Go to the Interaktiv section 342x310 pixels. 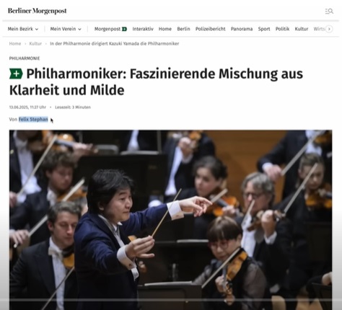tap(143, 29)
